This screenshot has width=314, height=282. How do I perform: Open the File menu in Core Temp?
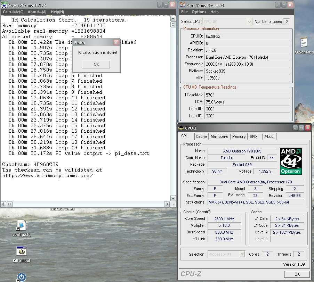point(184,12)
